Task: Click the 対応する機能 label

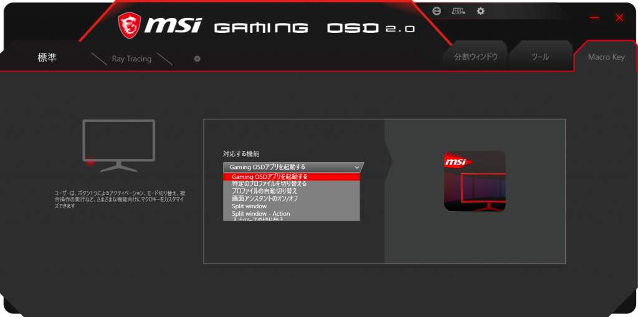Action: click(x=241, y=154)
